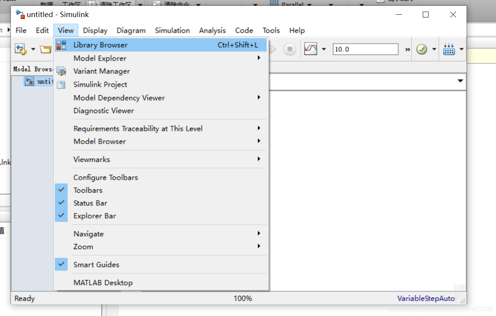The image size is (496, 316).
Task: Open the Tools menu
Action: (271, 30)
